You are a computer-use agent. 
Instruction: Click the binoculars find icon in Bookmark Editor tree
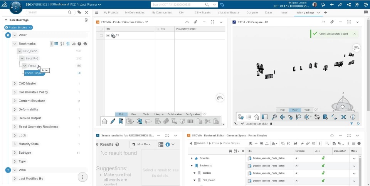[x=230, y=151]
